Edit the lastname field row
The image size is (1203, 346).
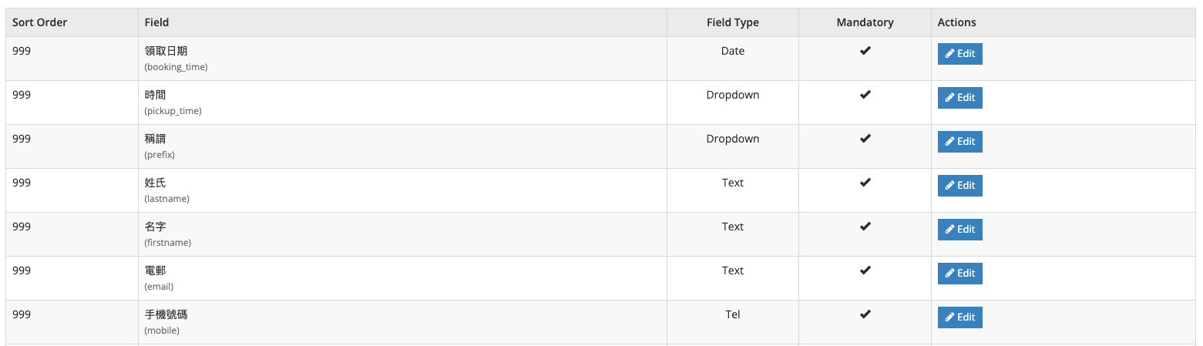click(959, 186)
